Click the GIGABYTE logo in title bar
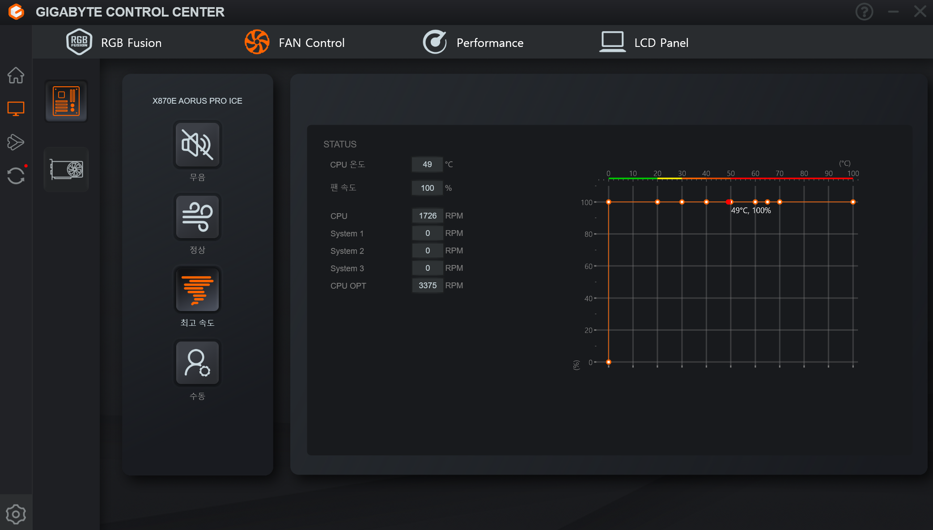 16,12
